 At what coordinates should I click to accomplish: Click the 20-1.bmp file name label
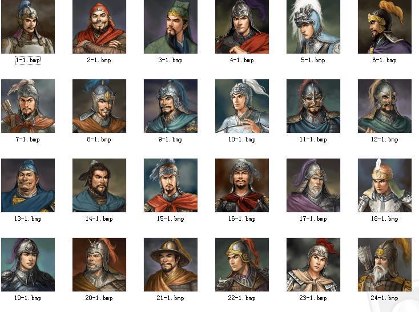click(99, 298)
